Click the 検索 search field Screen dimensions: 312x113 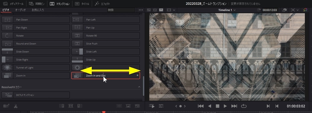click(121, 10)
